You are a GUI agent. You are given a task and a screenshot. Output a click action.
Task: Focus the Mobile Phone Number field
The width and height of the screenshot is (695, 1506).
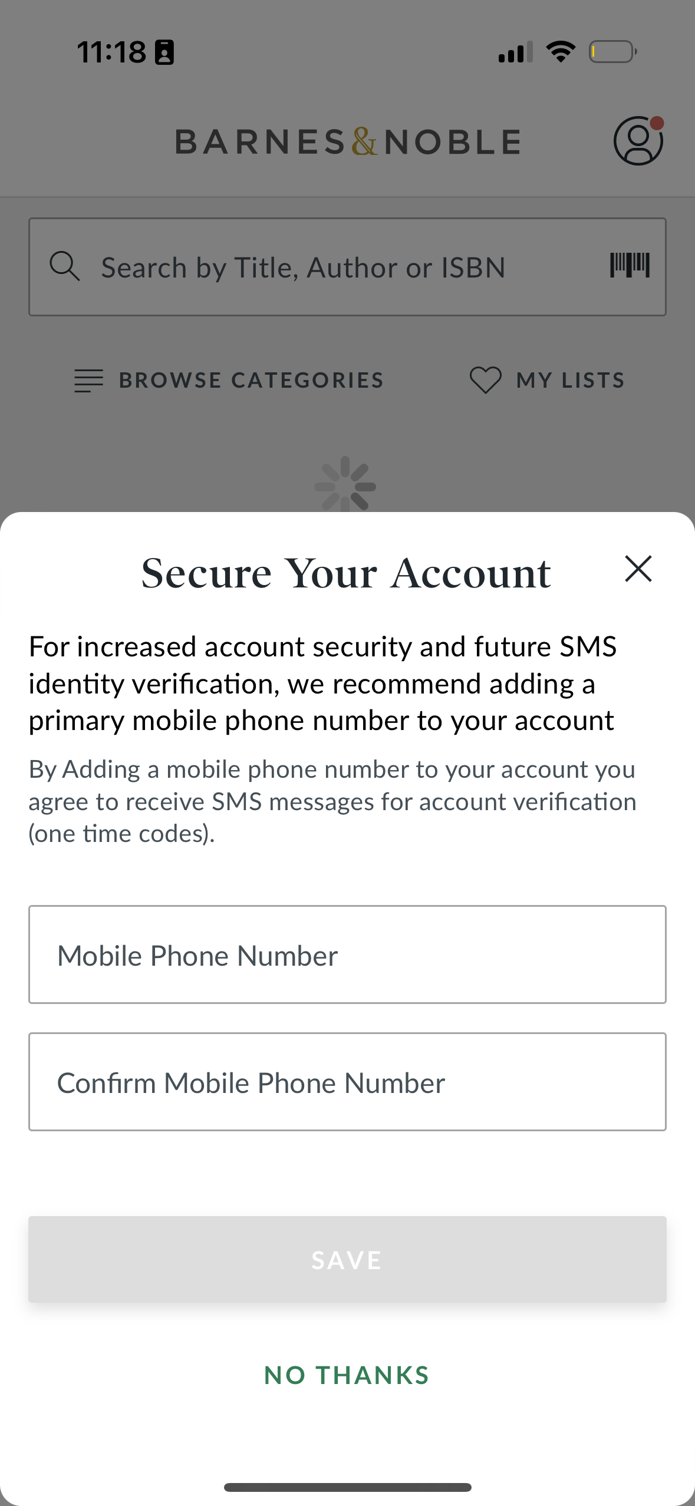pyautogui.click(x=347, y=955)
